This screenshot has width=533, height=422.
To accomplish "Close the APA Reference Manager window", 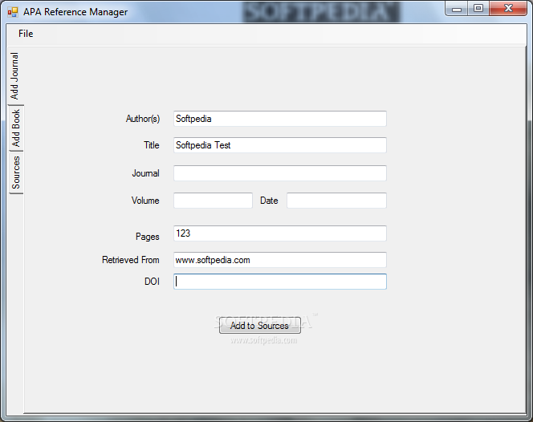I will (508, 9).
